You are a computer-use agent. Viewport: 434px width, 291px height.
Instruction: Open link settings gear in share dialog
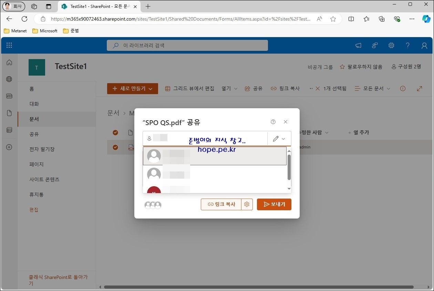(x=247, y=204)
